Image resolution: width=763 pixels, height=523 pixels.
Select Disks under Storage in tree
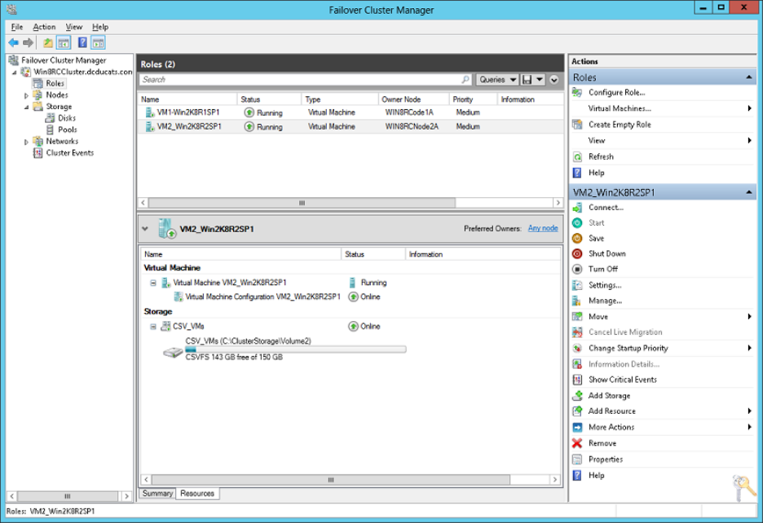(67, 118)
